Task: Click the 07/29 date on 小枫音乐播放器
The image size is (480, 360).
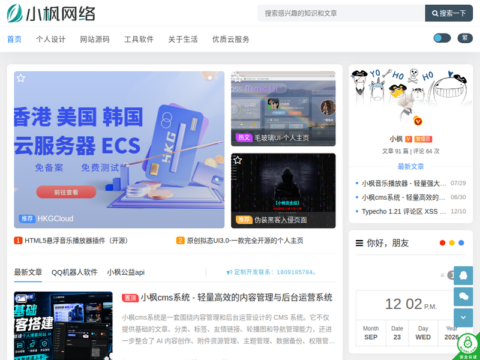Action: coord(458,183)
